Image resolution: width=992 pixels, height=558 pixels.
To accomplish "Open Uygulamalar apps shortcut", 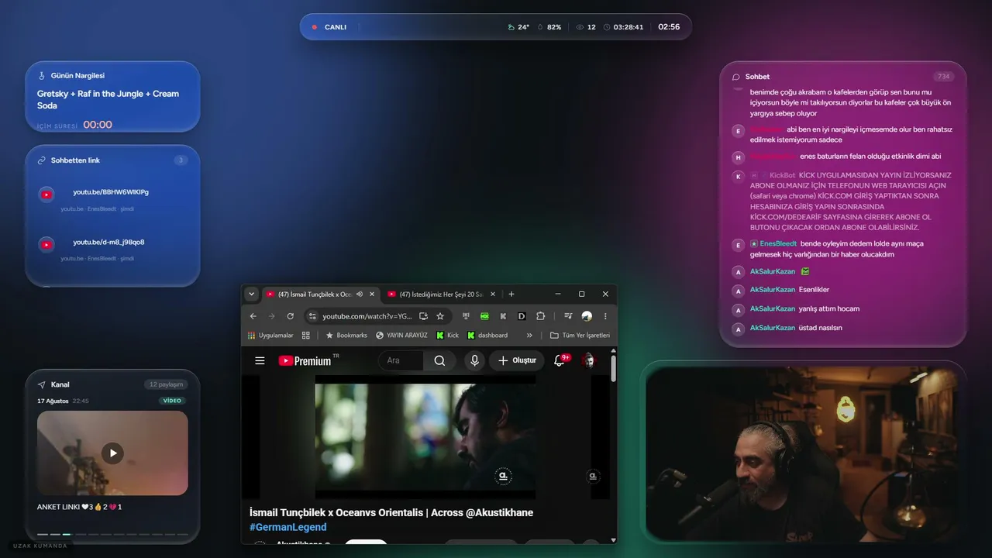I will click(x=270, y=336).
